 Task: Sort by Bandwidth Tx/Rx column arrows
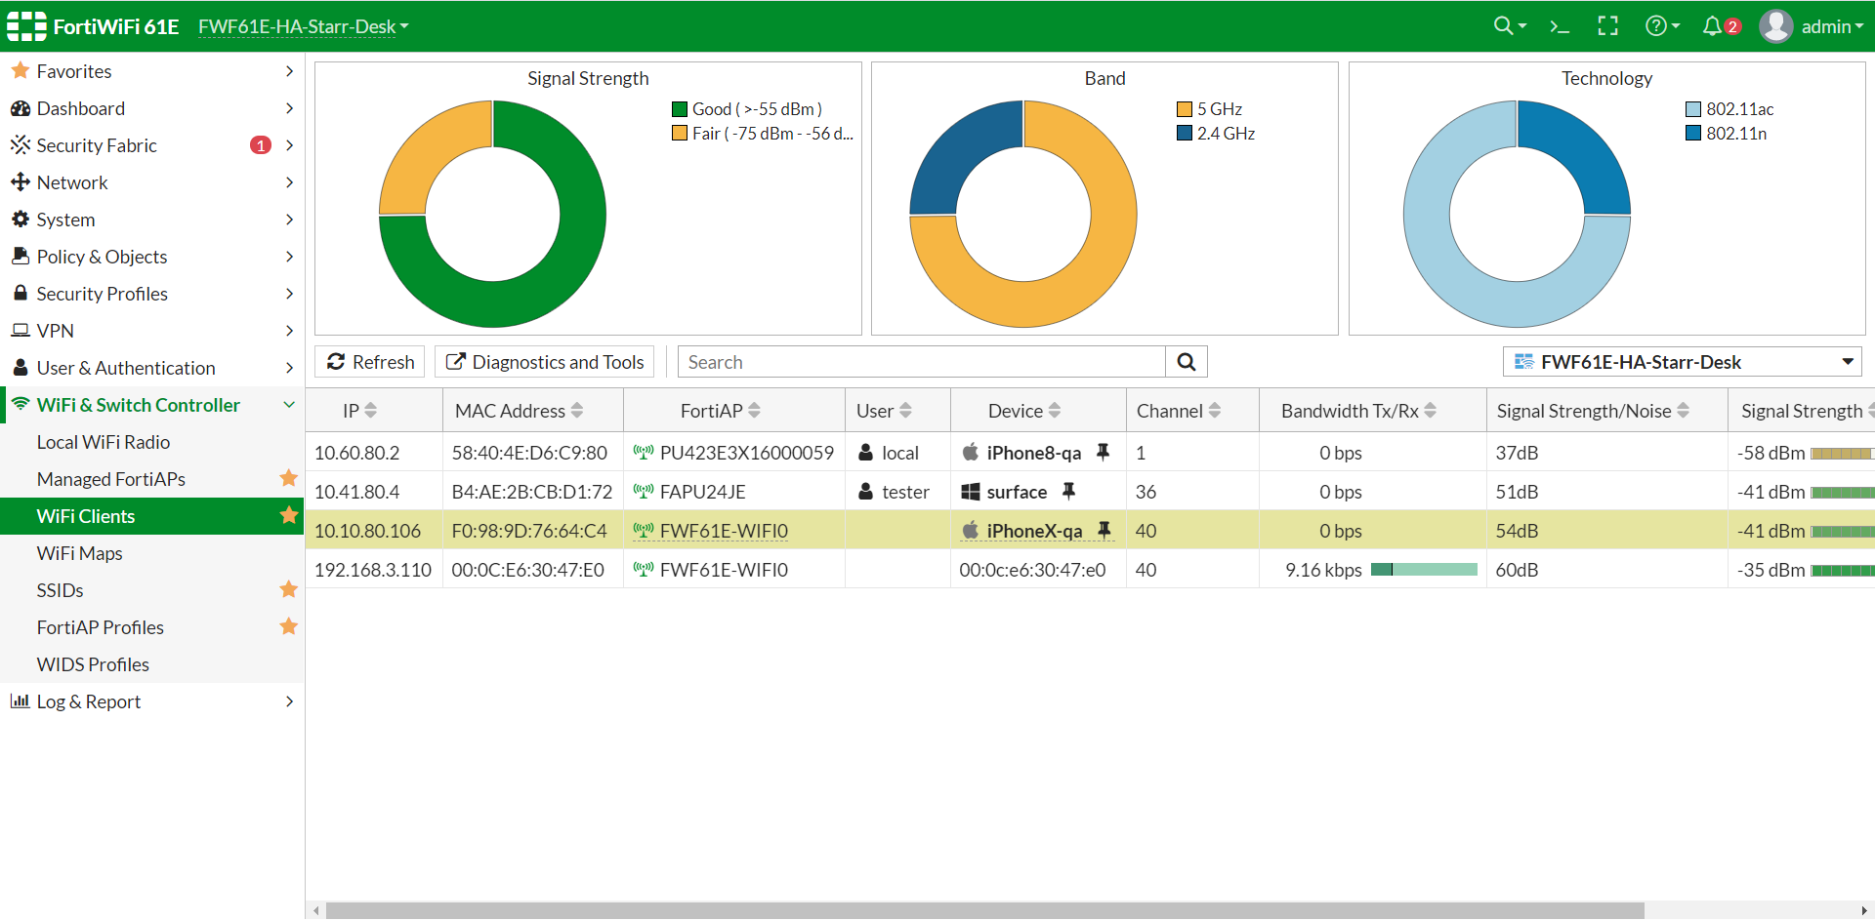[1430, 411]
